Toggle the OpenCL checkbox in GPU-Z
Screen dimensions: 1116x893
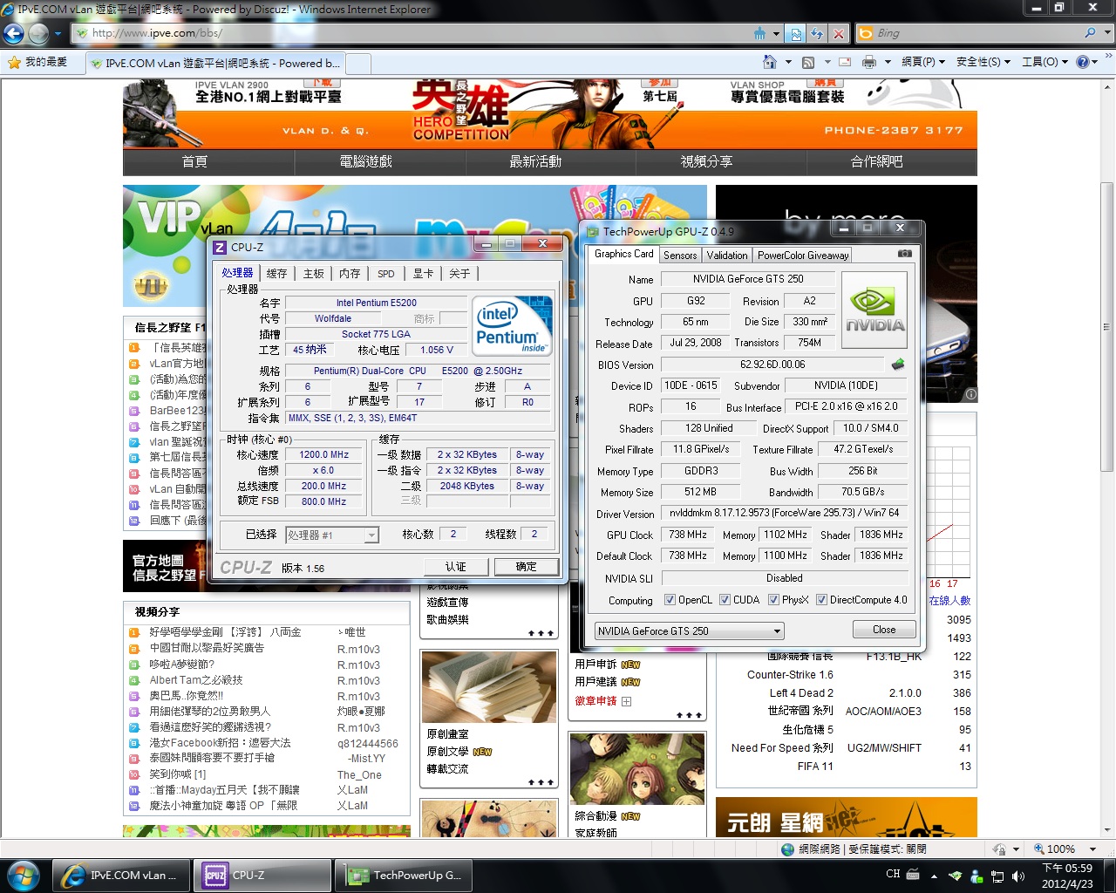click(x=670, y=600)
